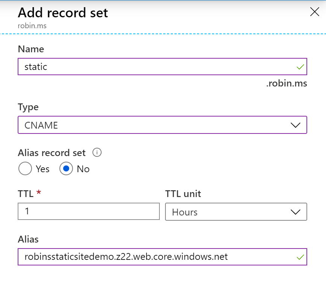Viewport: 326px width, 282px height.
Task: Click into the TTL value field
Action: coord(89,211)
